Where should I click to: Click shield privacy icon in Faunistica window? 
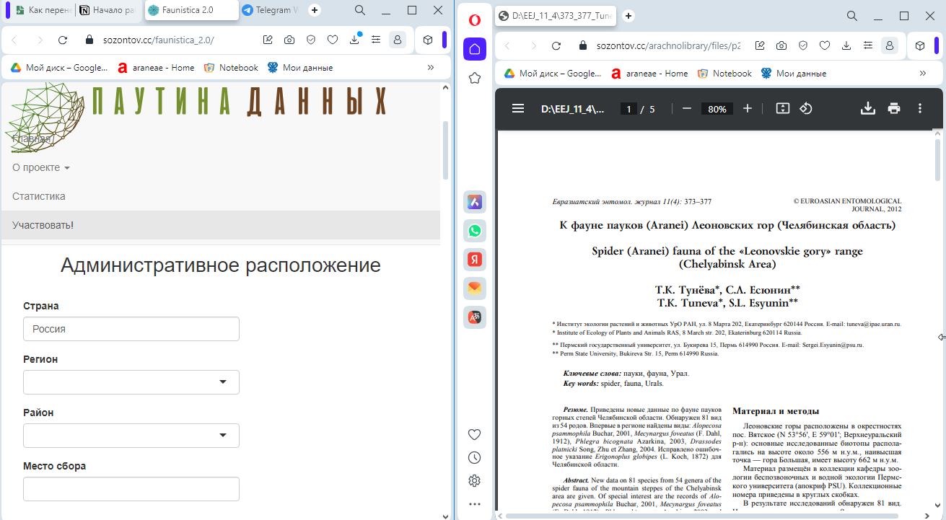coord(311,40)
